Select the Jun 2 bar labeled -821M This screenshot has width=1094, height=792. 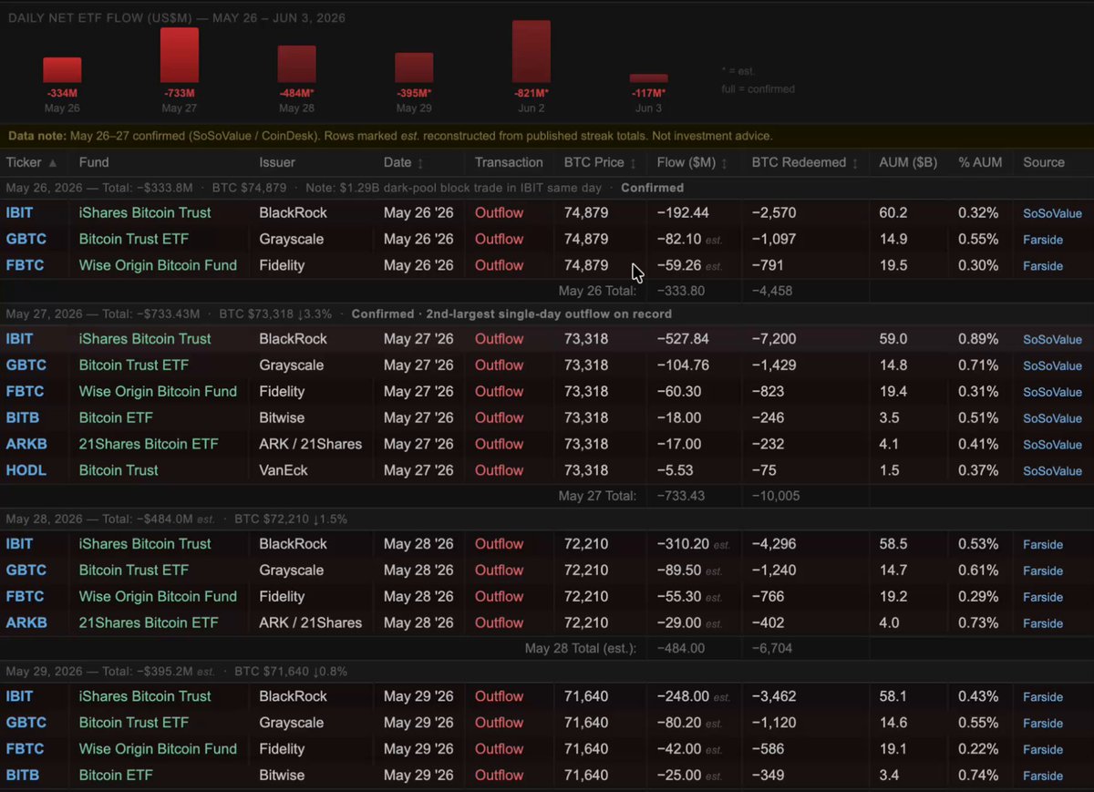[532, 52]
